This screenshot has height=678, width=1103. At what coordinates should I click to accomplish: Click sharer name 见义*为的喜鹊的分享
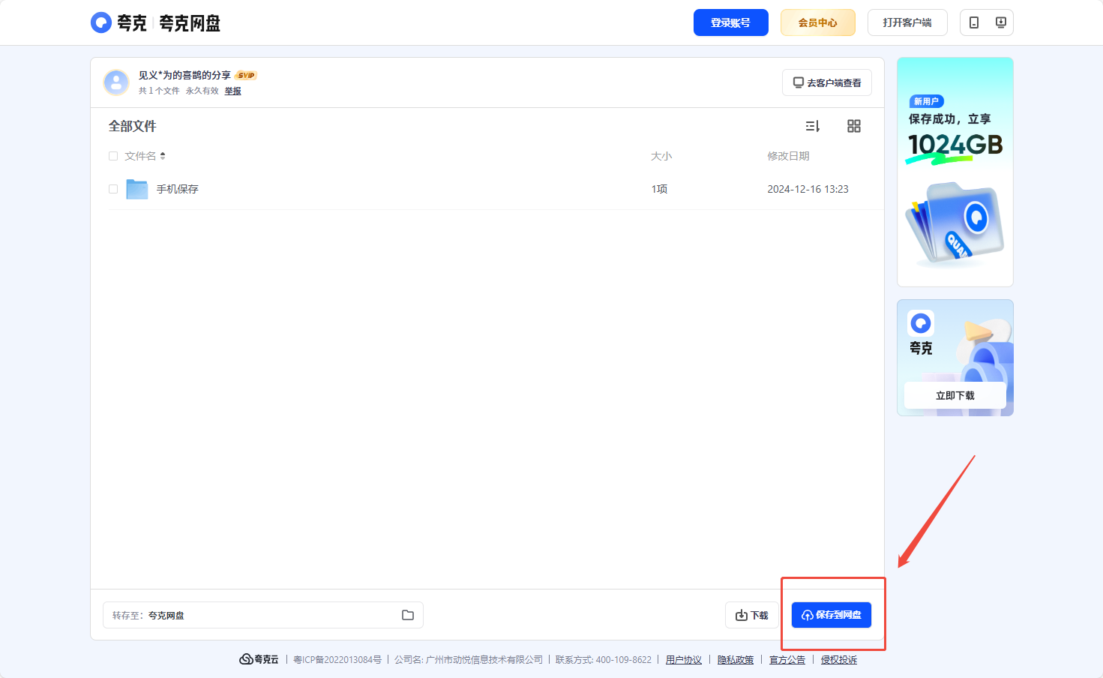(184, 75)
